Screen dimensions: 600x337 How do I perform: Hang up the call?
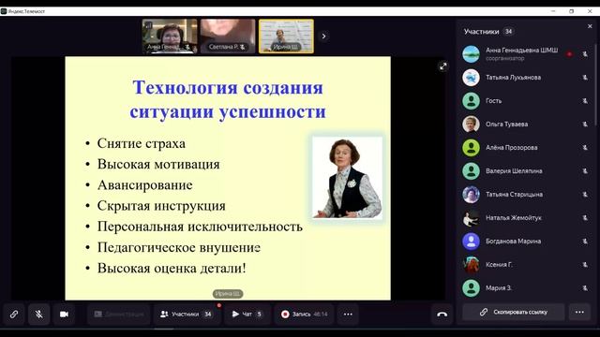[x=442, y=315]
